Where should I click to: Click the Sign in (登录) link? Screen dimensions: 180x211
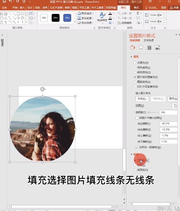click(x=164, y=8)
